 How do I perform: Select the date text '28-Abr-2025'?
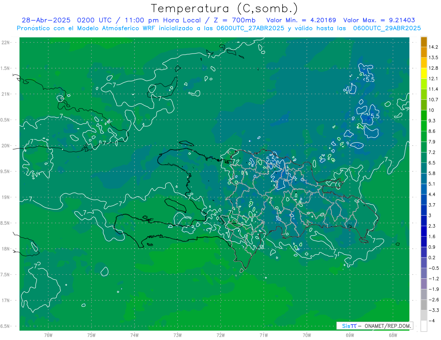coord(46,20)
